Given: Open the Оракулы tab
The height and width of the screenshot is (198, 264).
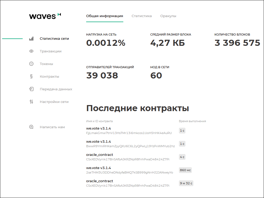Looking at the screenshot, I should 168,16.
